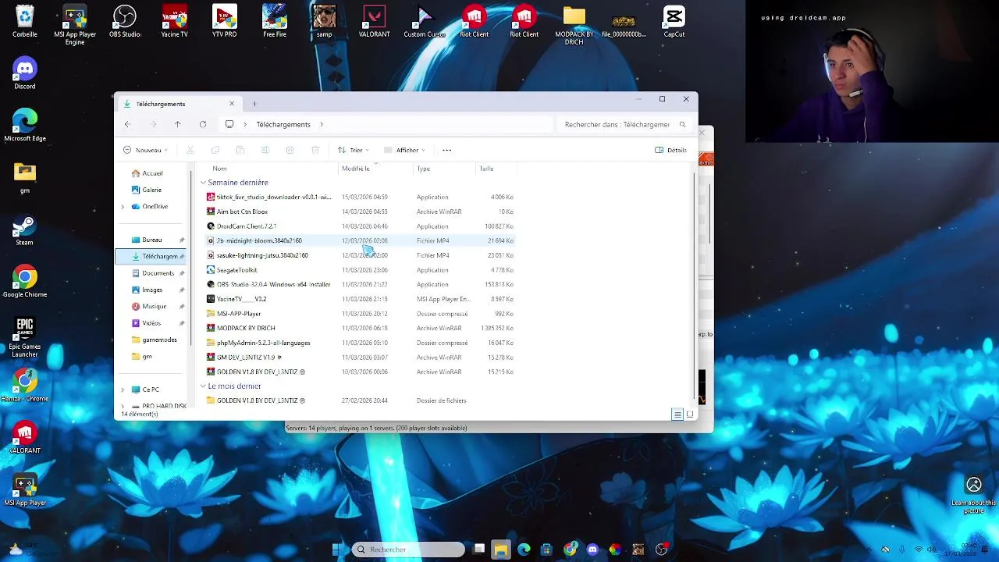Select the Téléchargements tab
This screenshot has height=562, width=999.
click(180, 104)
